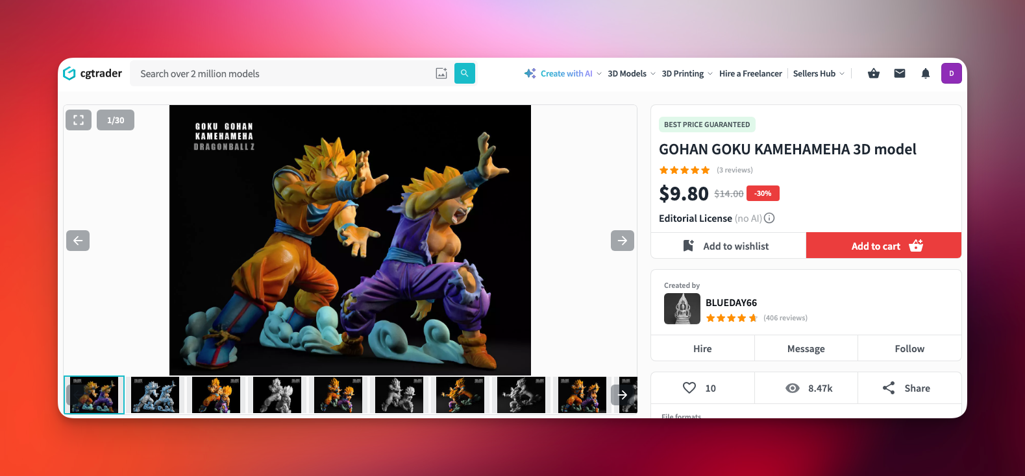This screenshot has width=1025, height=476.
Task: Click the Create with AI sparkle icon
Action: coord(530,73)
